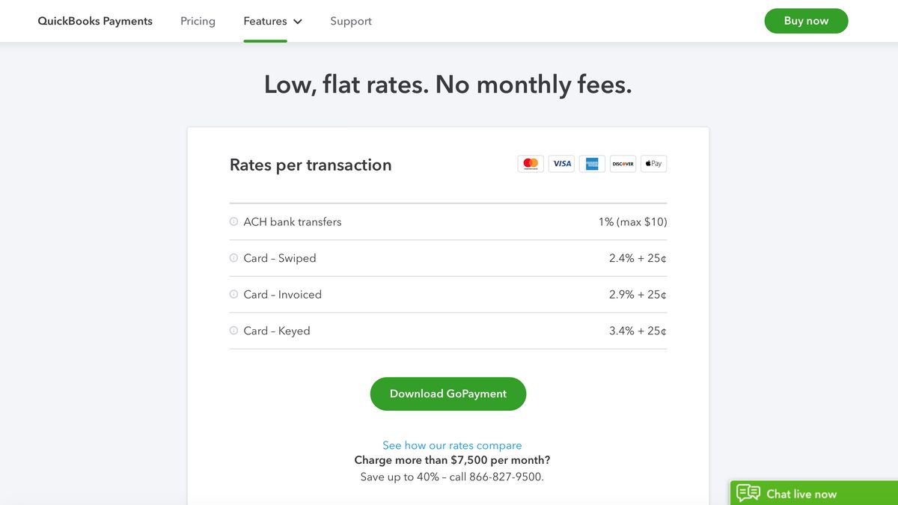898x505 pixels.
Task: Click the Download GoPayment button
Action: click(x=448, y=394)
